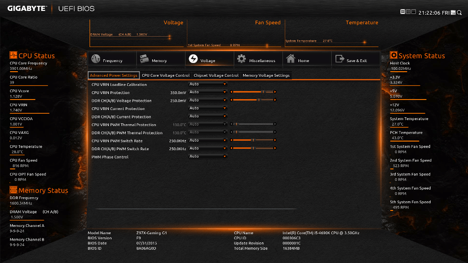468x263 pixels.
Task: Click the Save & Exit door icon
Action: coord(340,59)
